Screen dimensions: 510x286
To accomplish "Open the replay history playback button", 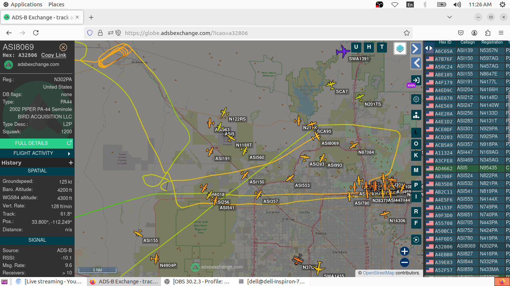I will click(x=416, y=239).
